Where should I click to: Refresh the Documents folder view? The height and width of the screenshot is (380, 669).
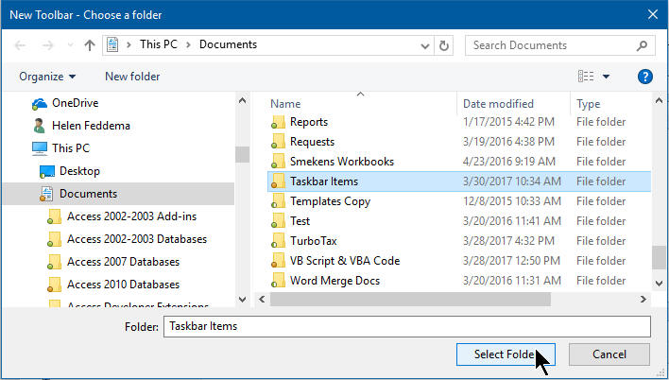[x=444, y=45]
